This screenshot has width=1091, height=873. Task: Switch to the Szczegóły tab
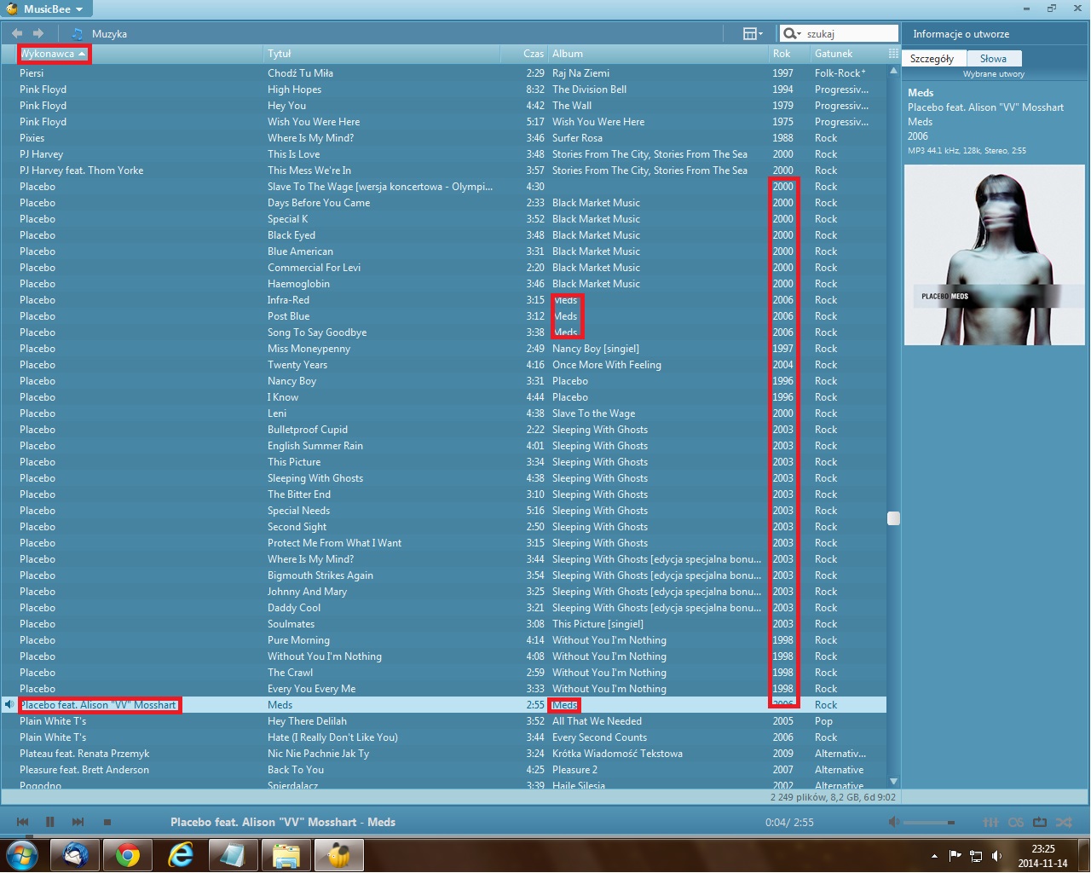tap(932, 59)
